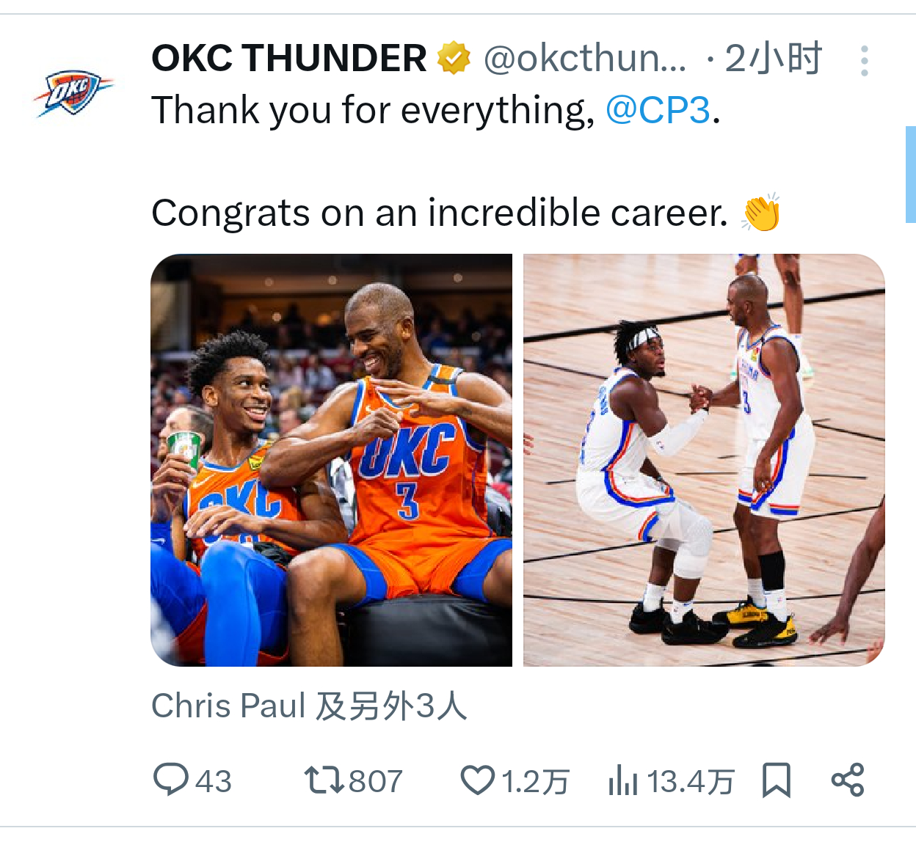
Task: Click the OKC THUNDER display name
Action: click(289, 59)
